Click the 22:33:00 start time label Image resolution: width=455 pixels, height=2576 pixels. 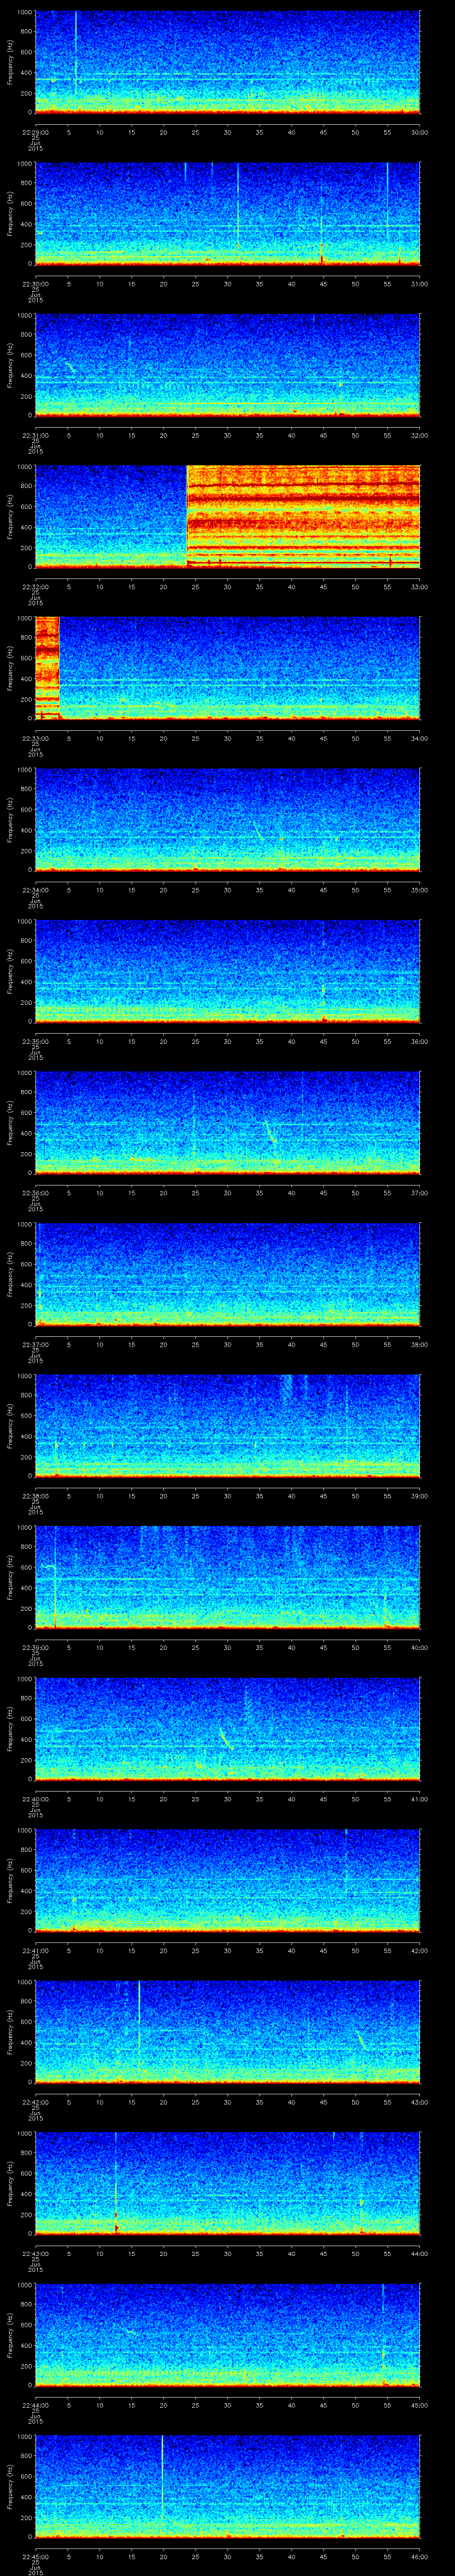point(35,738)
